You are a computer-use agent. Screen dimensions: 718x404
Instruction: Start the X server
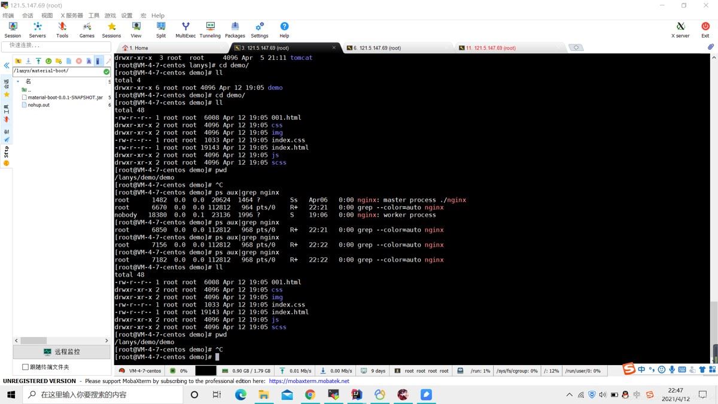pyautogui.click(x=680, y=30)
